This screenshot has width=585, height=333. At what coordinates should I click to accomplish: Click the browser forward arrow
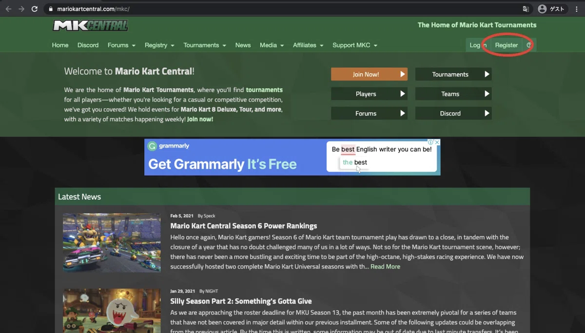point(21,9)
